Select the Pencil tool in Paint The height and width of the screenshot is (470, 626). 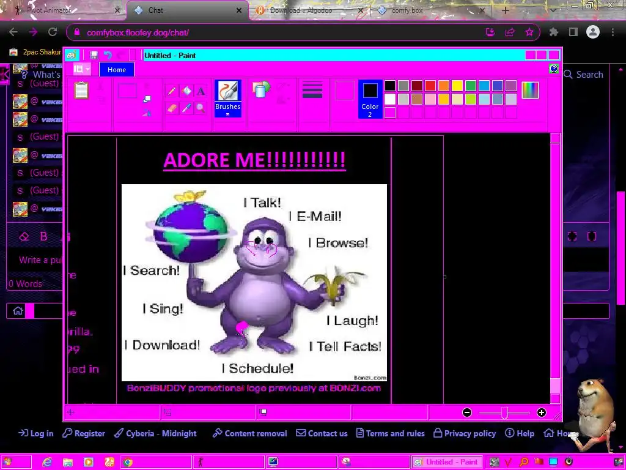click(x=172, y=91)
